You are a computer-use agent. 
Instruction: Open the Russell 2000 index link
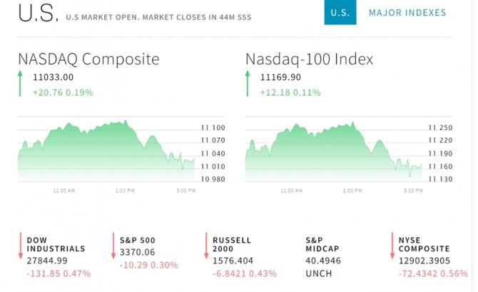pos(233,244)
